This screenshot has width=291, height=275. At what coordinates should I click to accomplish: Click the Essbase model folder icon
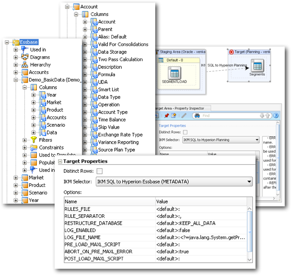16,42
